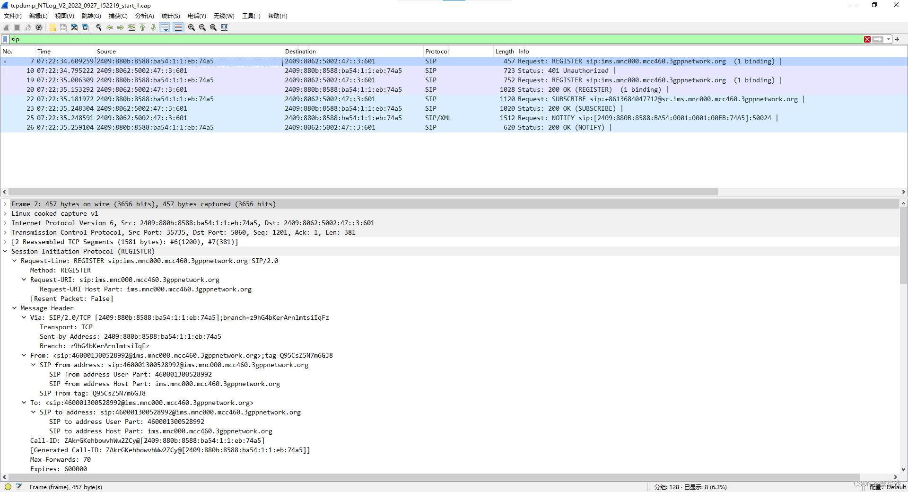Open the 分析(A) menu

coord(145,16)
